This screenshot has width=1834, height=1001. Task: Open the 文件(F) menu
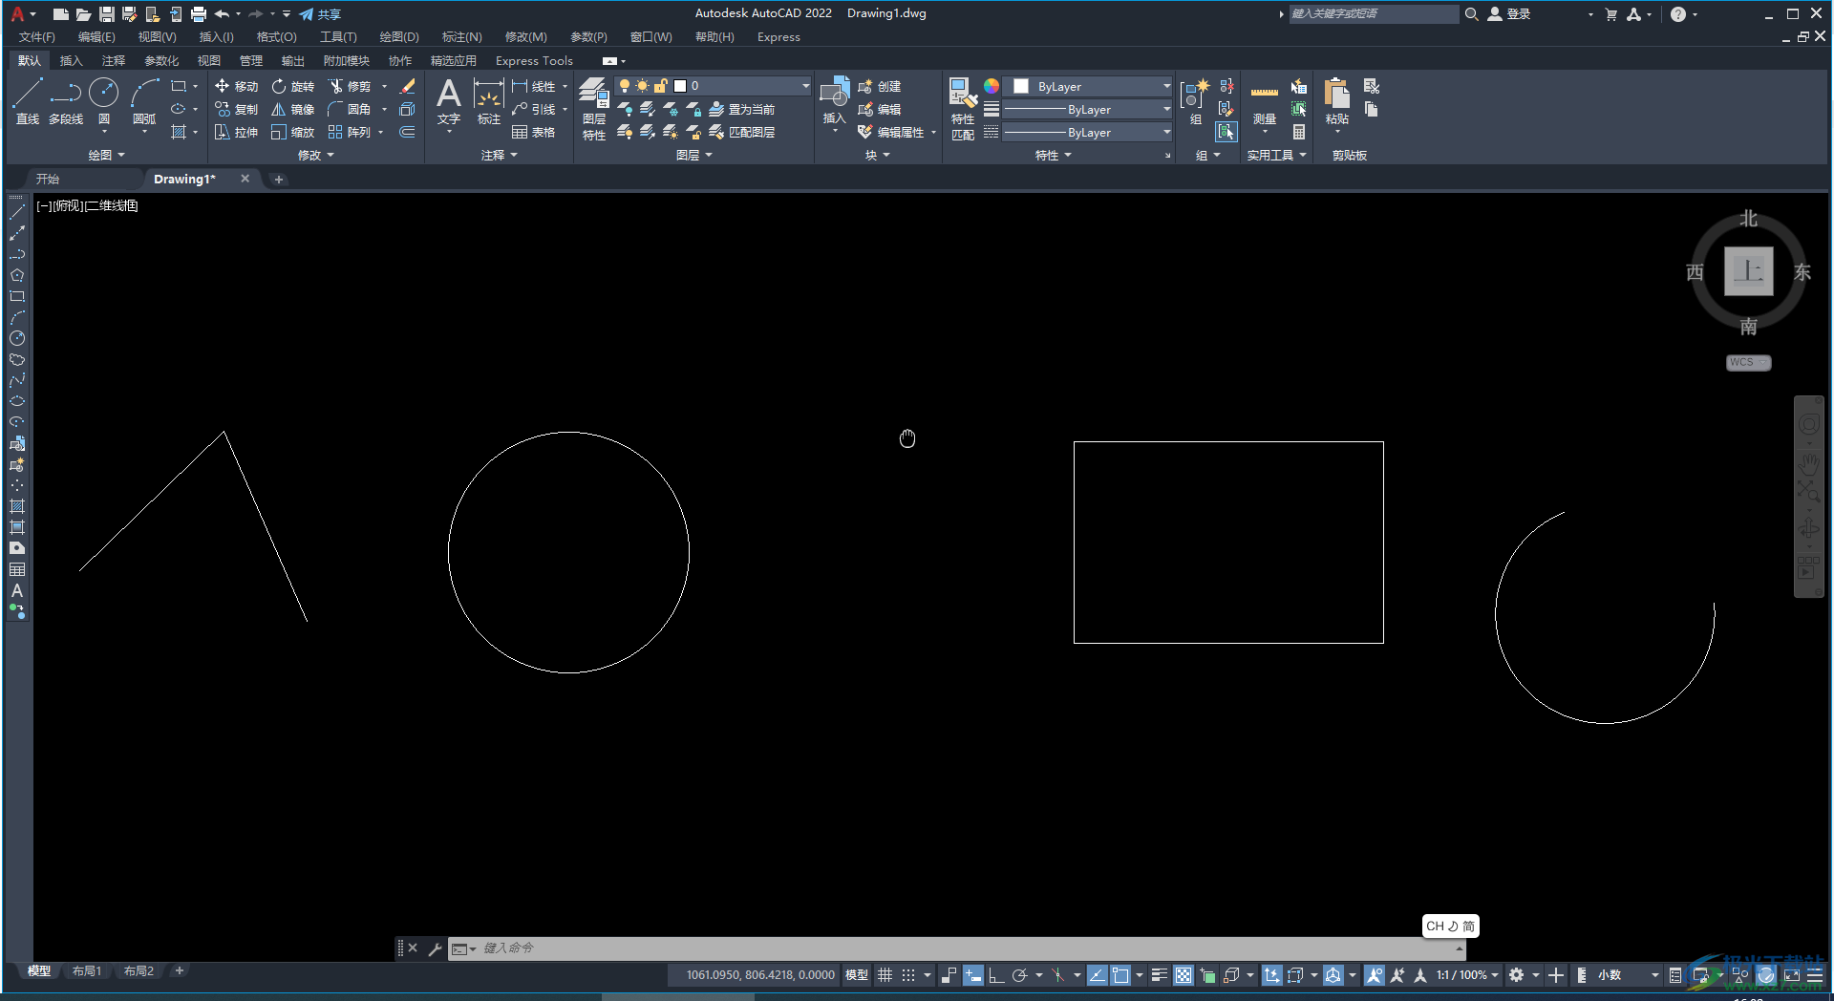(37, 37)
